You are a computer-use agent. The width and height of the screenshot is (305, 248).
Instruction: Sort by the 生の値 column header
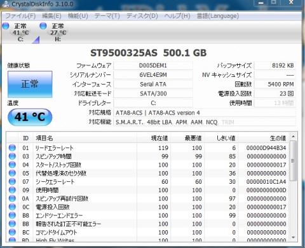click(x=264, y=138)
